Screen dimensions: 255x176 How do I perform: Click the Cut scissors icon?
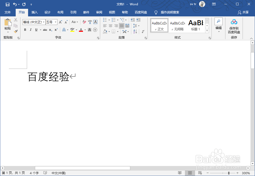16,20
